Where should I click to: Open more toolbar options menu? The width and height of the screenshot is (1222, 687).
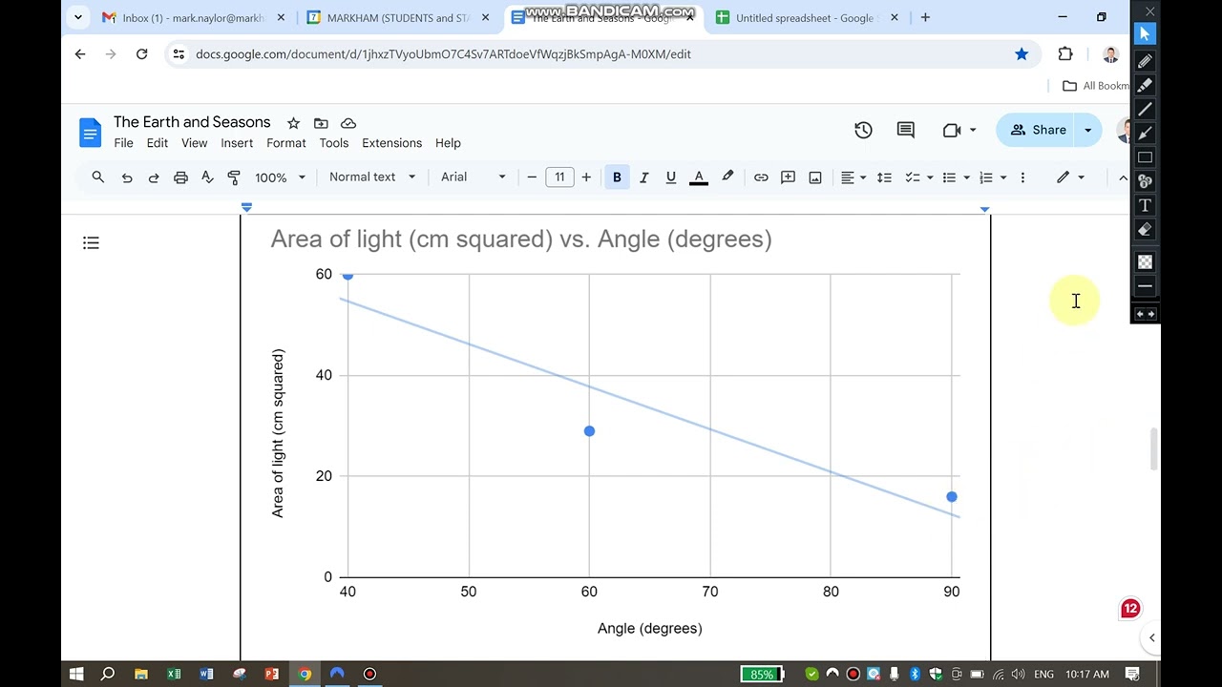click(x=1022, y=177)
